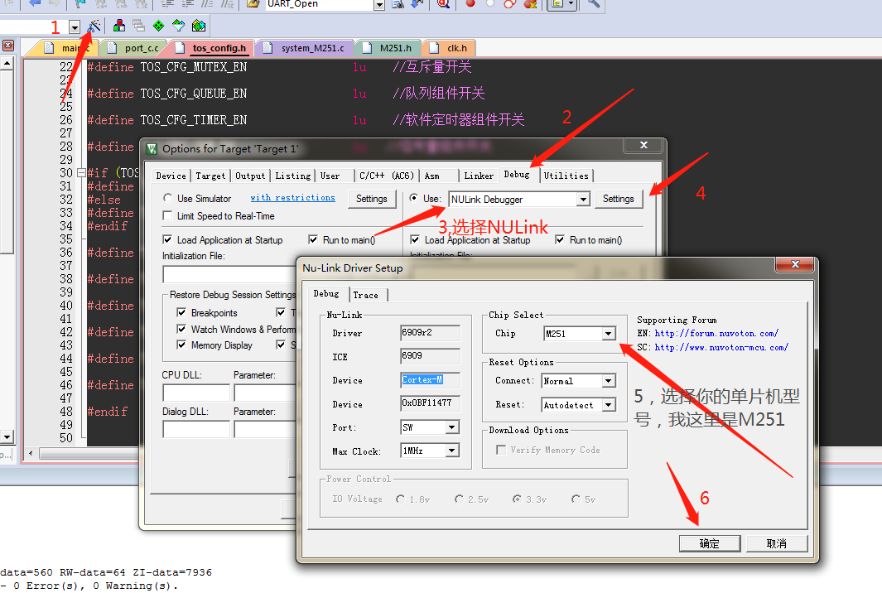The height and width of the screenshot is (593, 882).
Task: Open the window layout dropdown arrow
Action: point(571,3)
